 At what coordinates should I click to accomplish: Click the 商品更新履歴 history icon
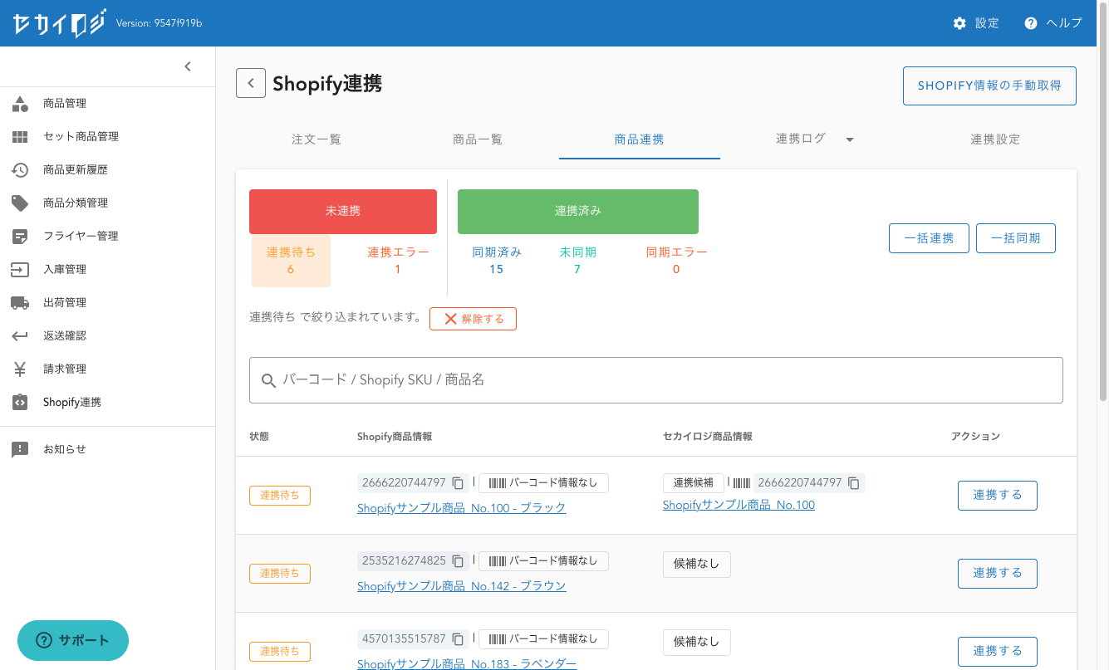point(20,170)
